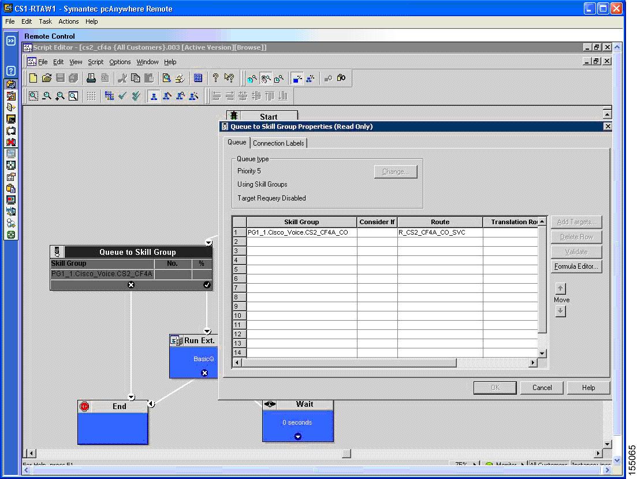Click the Zoom In magnifier icon
Viewport: 637px width, 479px height.
[60, 96]
